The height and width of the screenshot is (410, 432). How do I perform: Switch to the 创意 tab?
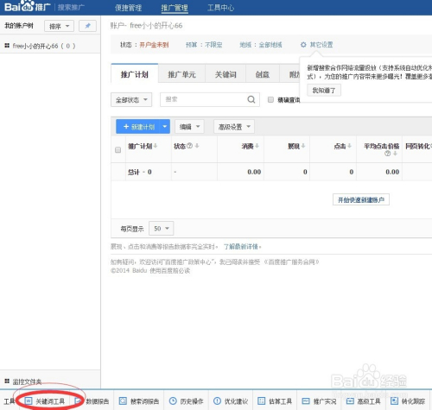point(263,74)
